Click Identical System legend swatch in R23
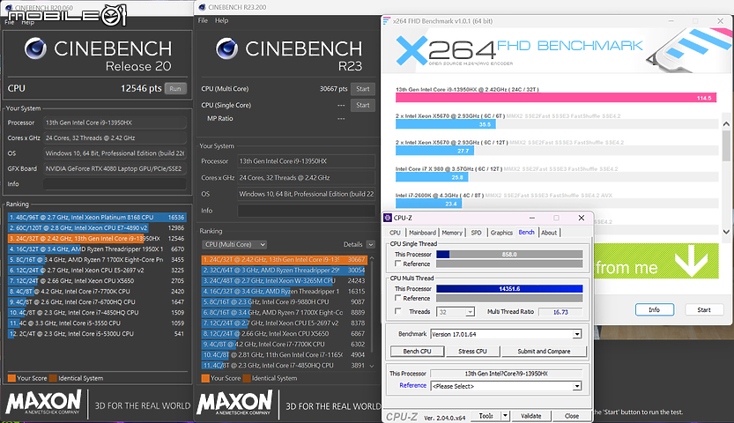 247,378
